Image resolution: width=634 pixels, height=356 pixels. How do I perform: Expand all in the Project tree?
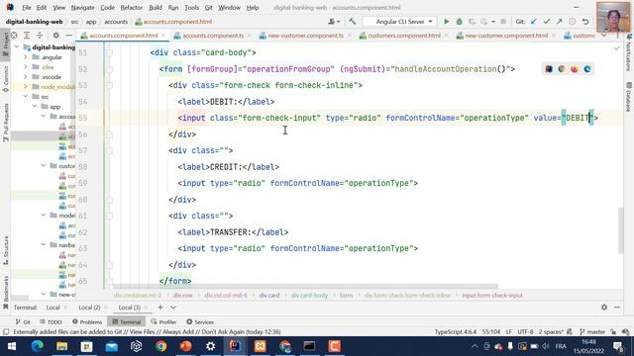27,36
